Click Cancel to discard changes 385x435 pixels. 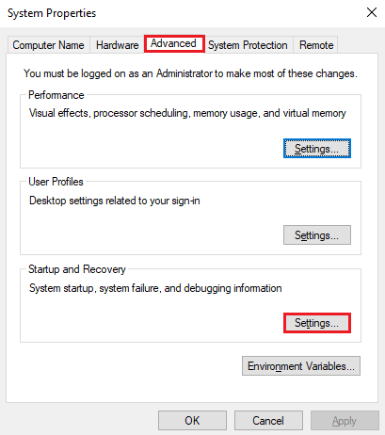click(x=268, y=420)
